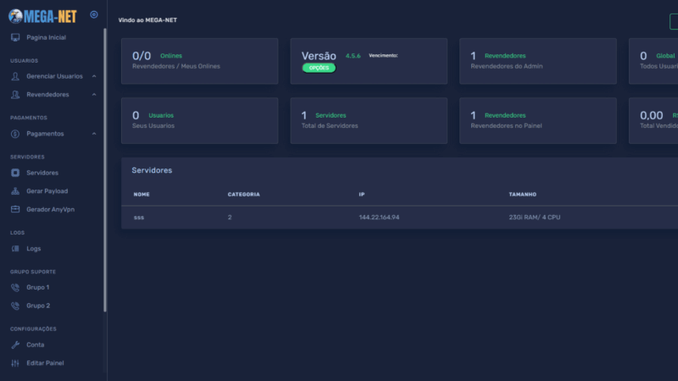Screen dimensions: 678x381
Task: Click the sidebar scrollbar
Action: click(x=104, y=170)
